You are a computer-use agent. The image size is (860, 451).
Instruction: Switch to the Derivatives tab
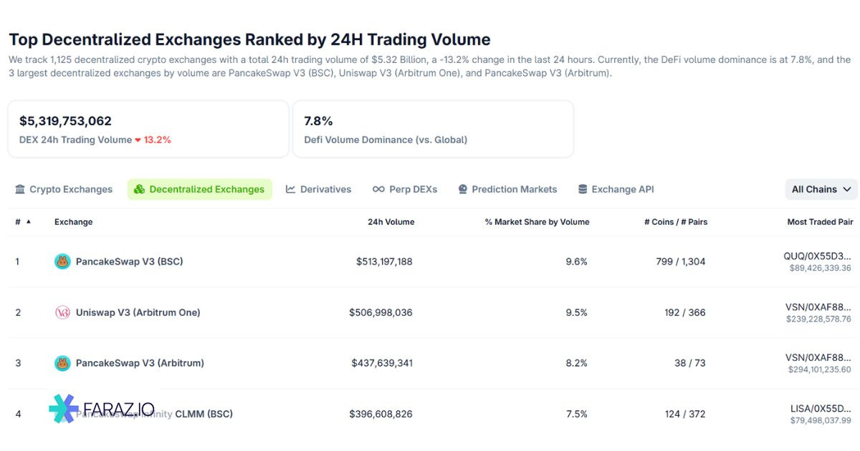(x=325, y=189)
